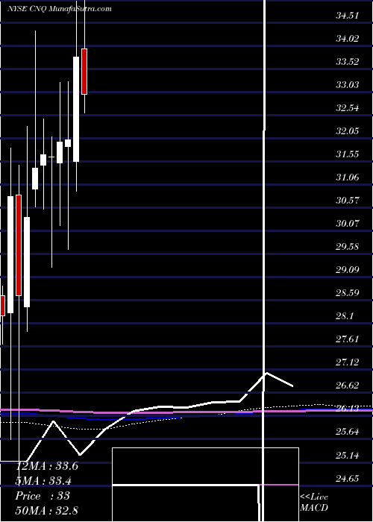The image size is (373, 522).
Task: Click the 50MA : 32.8 label
Action: (x=46, y=511)
